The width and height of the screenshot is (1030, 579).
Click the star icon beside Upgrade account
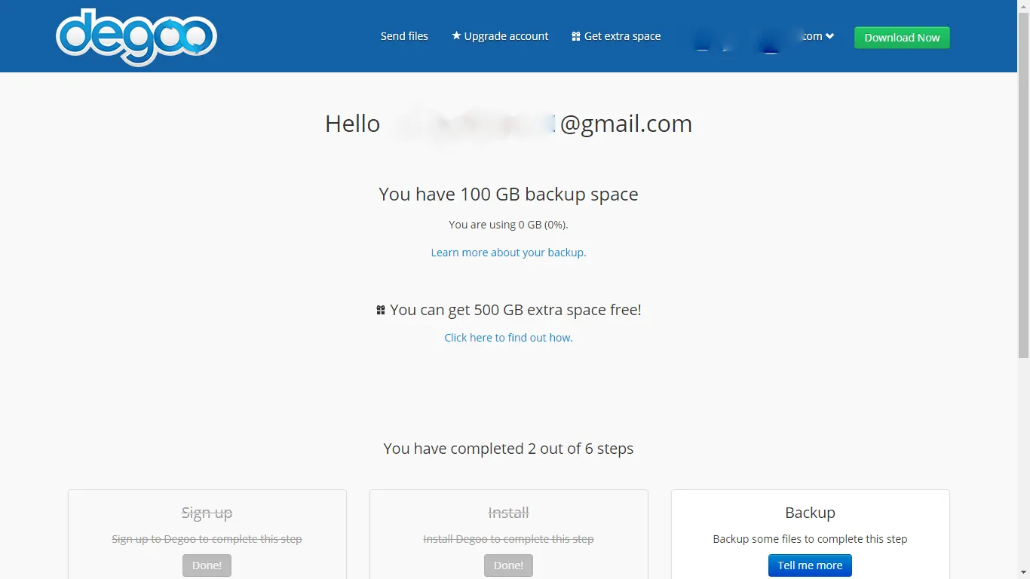(456, 35)
